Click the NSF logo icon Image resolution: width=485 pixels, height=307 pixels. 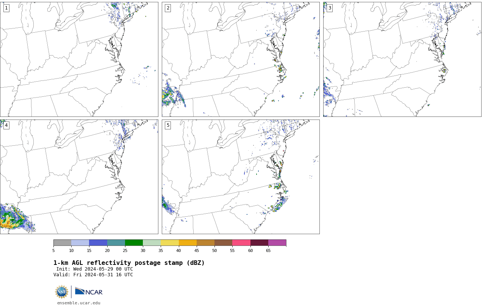click(x=62, y=292)
